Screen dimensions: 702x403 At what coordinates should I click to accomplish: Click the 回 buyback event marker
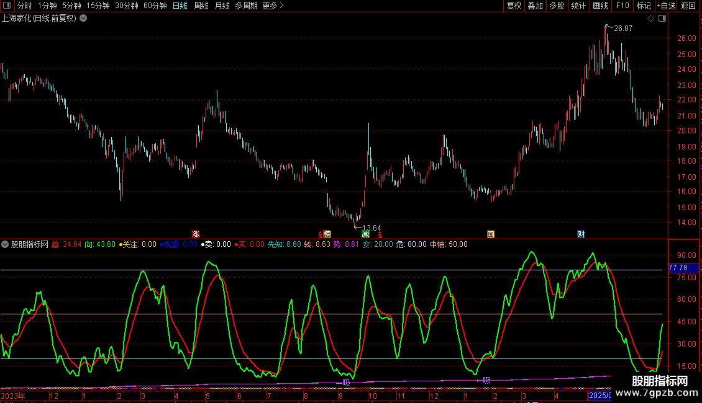click(x=491, y=234)
